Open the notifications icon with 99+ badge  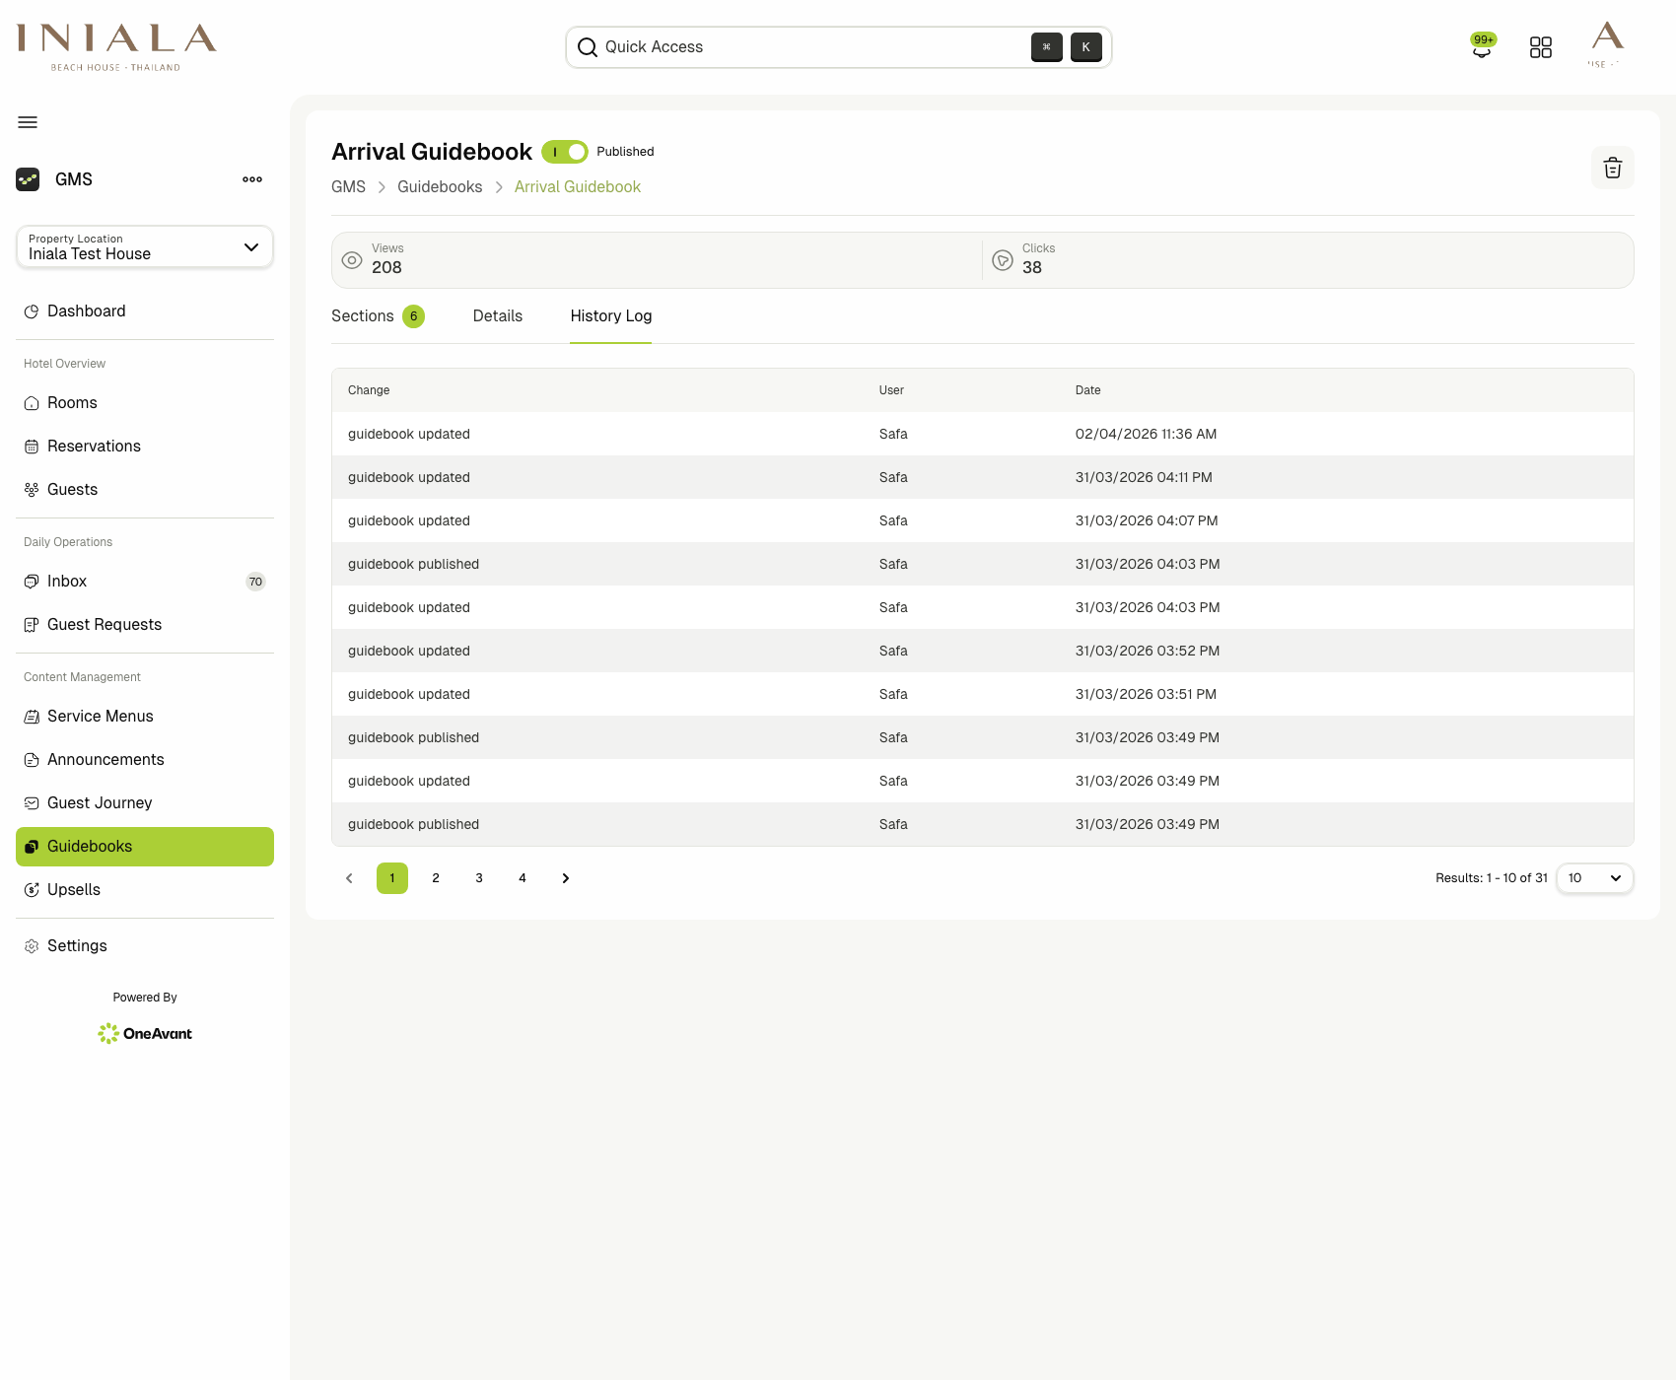point(1482,47)
